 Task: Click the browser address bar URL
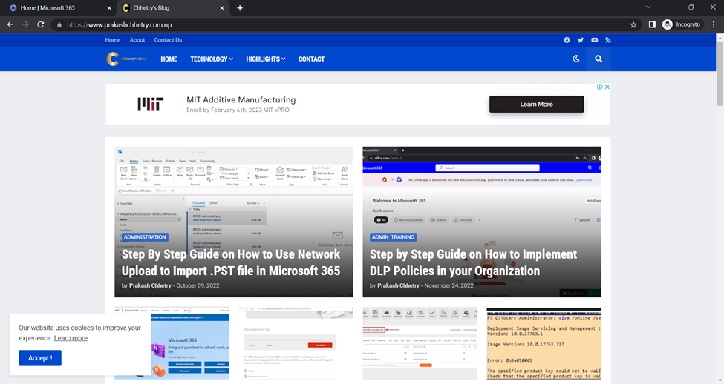(x=119, y=25)
